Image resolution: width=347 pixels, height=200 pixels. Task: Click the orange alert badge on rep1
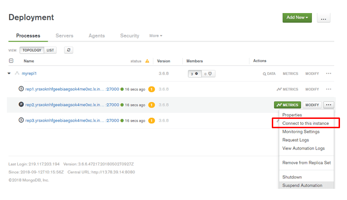152,90
